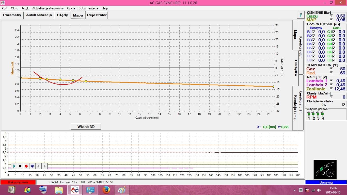Click the AC logo icon in the title bar
Viewport: 347px width, 195px height.
tap(3, 3)
